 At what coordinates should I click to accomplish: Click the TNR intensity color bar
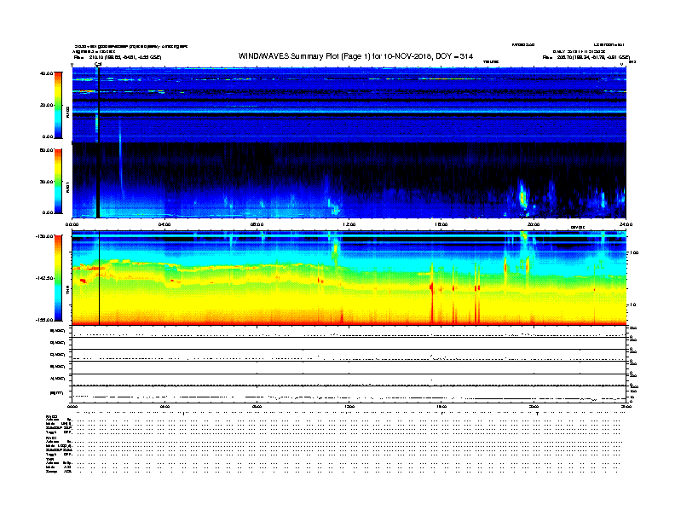pos(58,278)
